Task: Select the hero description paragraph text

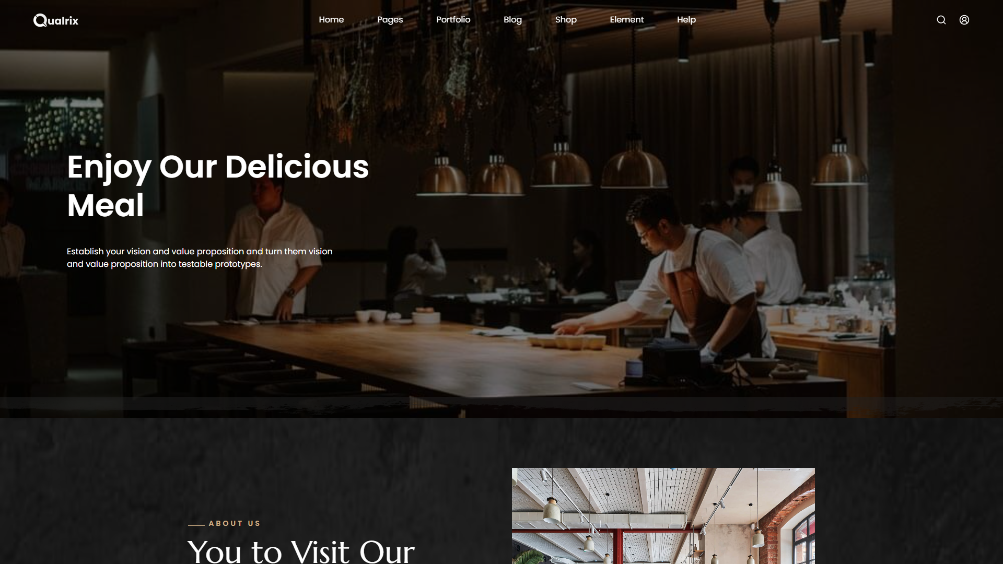Action: click(x=200, y=257)
